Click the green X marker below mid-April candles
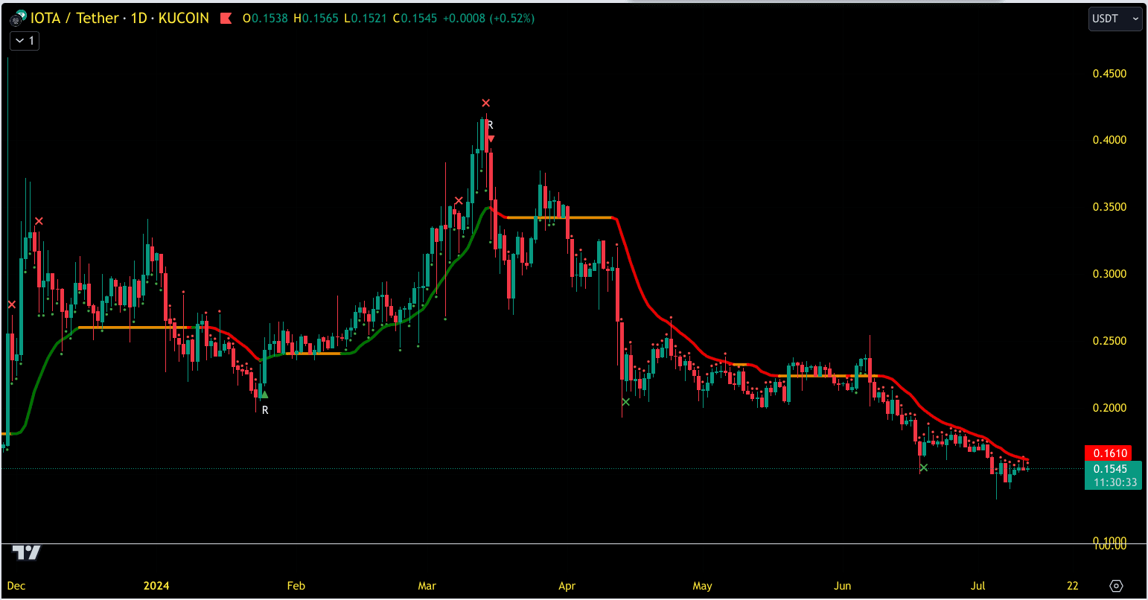 click(625, 402)
